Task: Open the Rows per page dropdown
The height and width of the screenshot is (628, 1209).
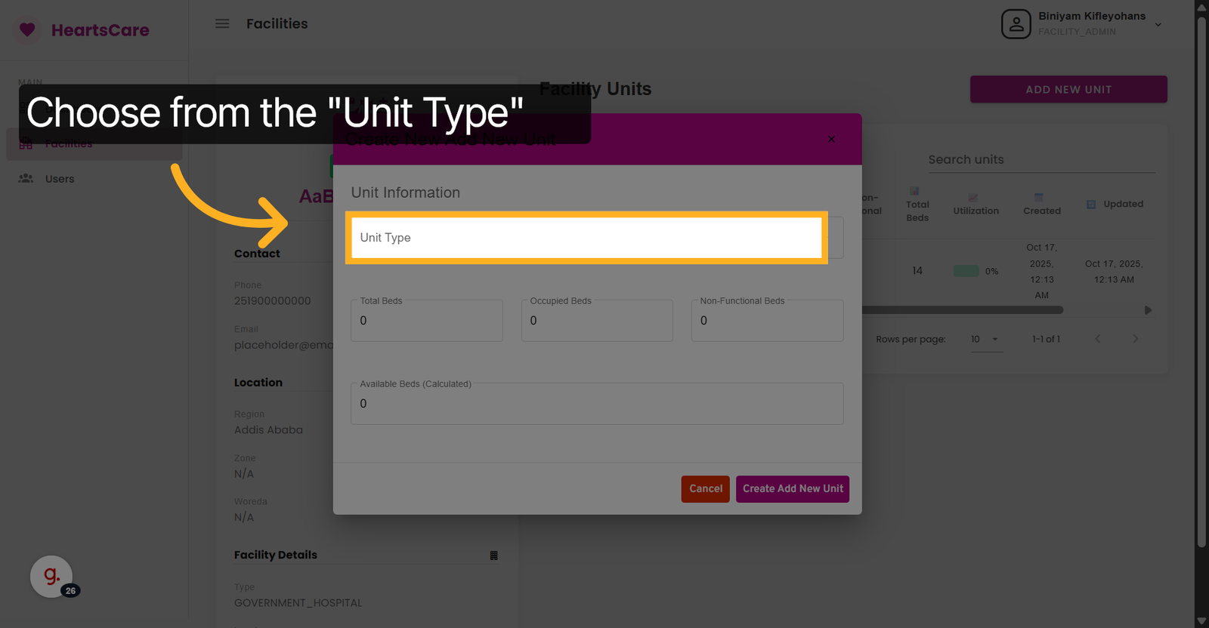Action: [x=985, y=339]
